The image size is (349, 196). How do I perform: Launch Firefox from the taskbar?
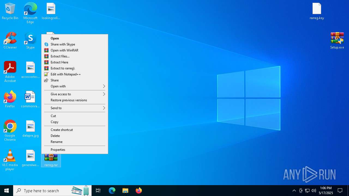click(139, 191)
